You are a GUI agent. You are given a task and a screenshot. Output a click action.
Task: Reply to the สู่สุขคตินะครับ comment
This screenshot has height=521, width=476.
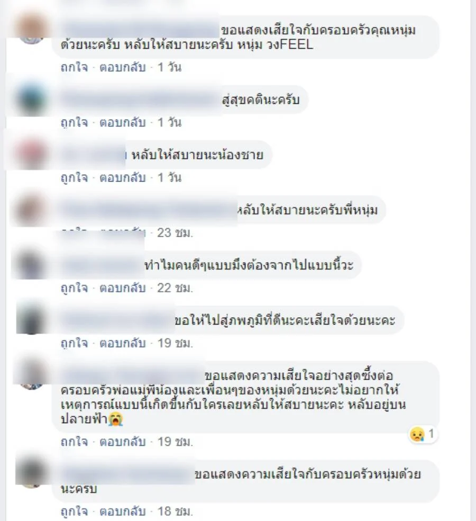click(x=123, y=122)
